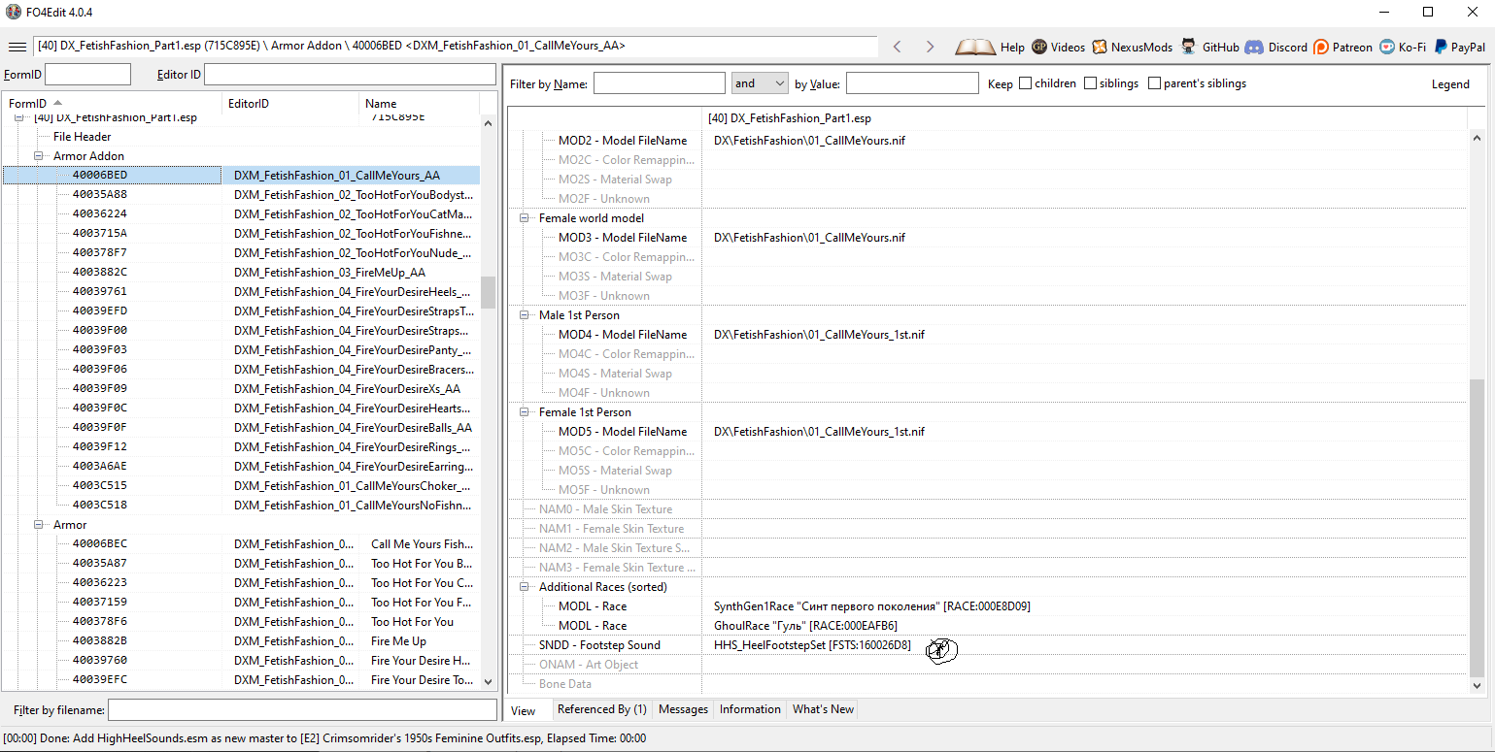Switch to the Referenced By (1) tab
1495x752 pixels.
601,709
